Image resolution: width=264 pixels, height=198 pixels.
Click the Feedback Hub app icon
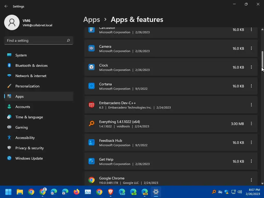[92, 142]
